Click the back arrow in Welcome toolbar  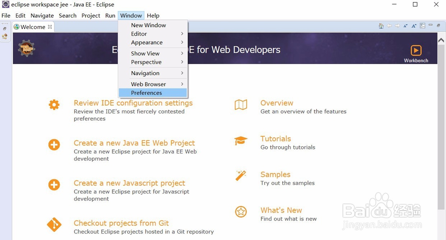pos(389,26)
